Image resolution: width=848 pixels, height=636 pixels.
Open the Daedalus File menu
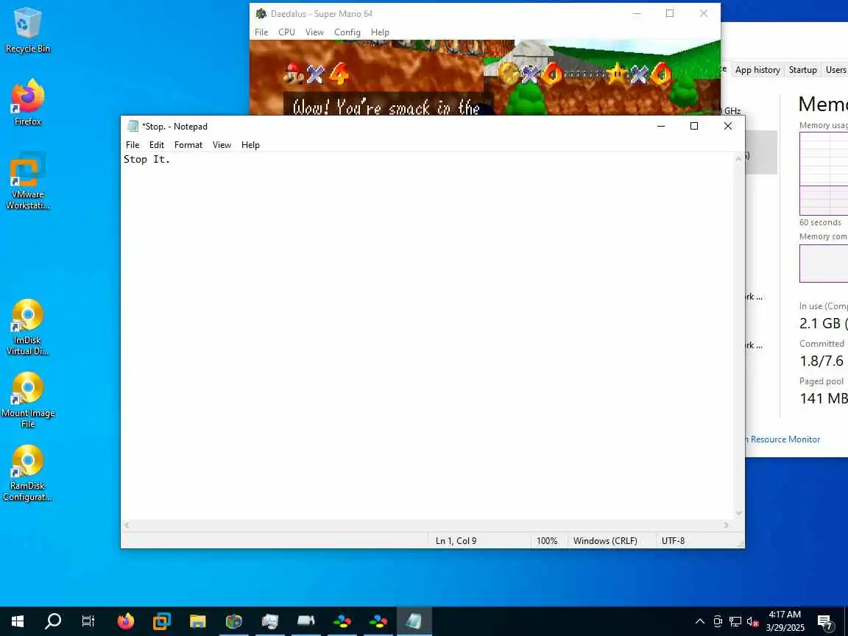click(261, 32)
